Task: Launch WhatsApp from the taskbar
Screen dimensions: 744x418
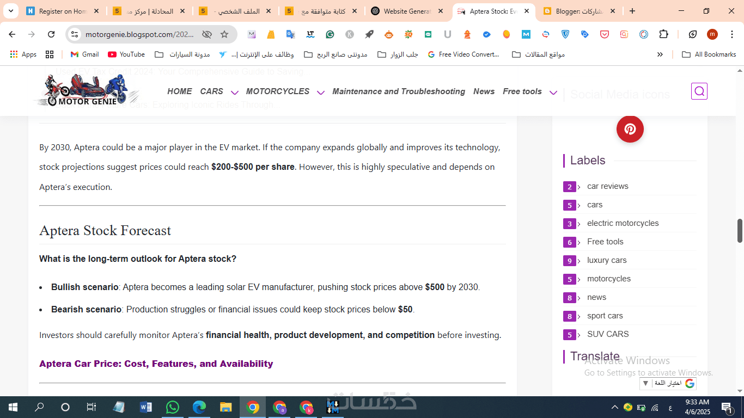Action: pyautogui.click(x=173, y=407)
